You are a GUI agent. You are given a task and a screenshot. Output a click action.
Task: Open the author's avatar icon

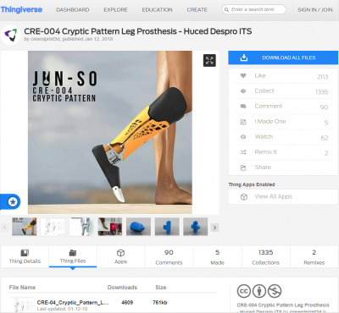11,35
